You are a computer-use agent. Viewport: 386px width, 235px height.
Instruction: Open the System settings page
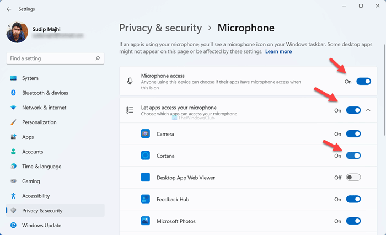click(x=30, y=78)
